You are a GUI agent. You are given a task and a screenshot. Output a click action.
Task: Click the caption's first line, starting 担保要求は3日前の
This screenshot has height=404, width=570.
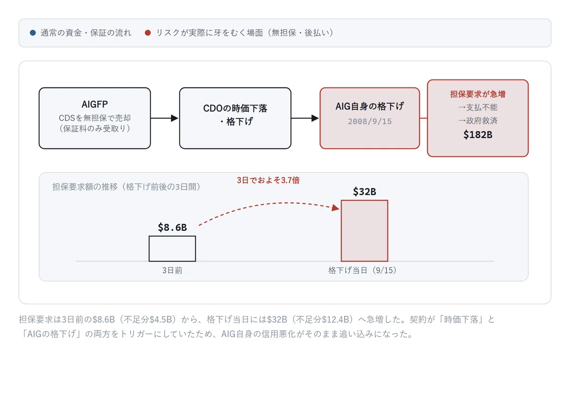(x=256, y=319)
